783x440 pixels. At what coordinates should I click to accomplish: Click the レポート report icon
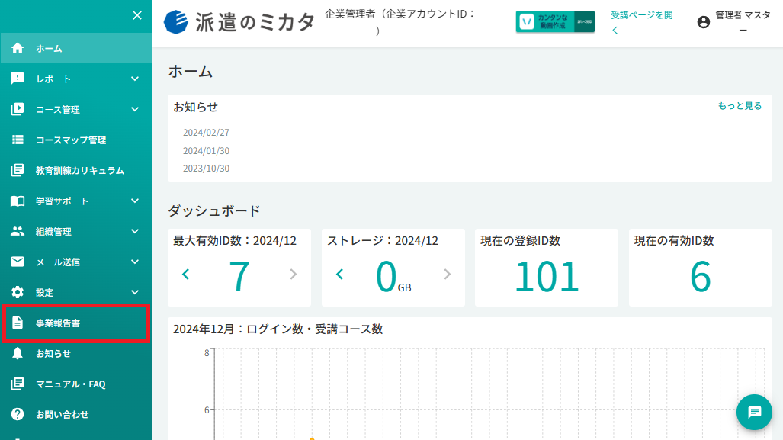[18, 79]
